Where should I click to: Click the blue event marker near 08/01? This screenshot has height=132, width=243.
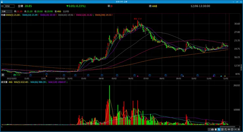click(x=166, y=75)
